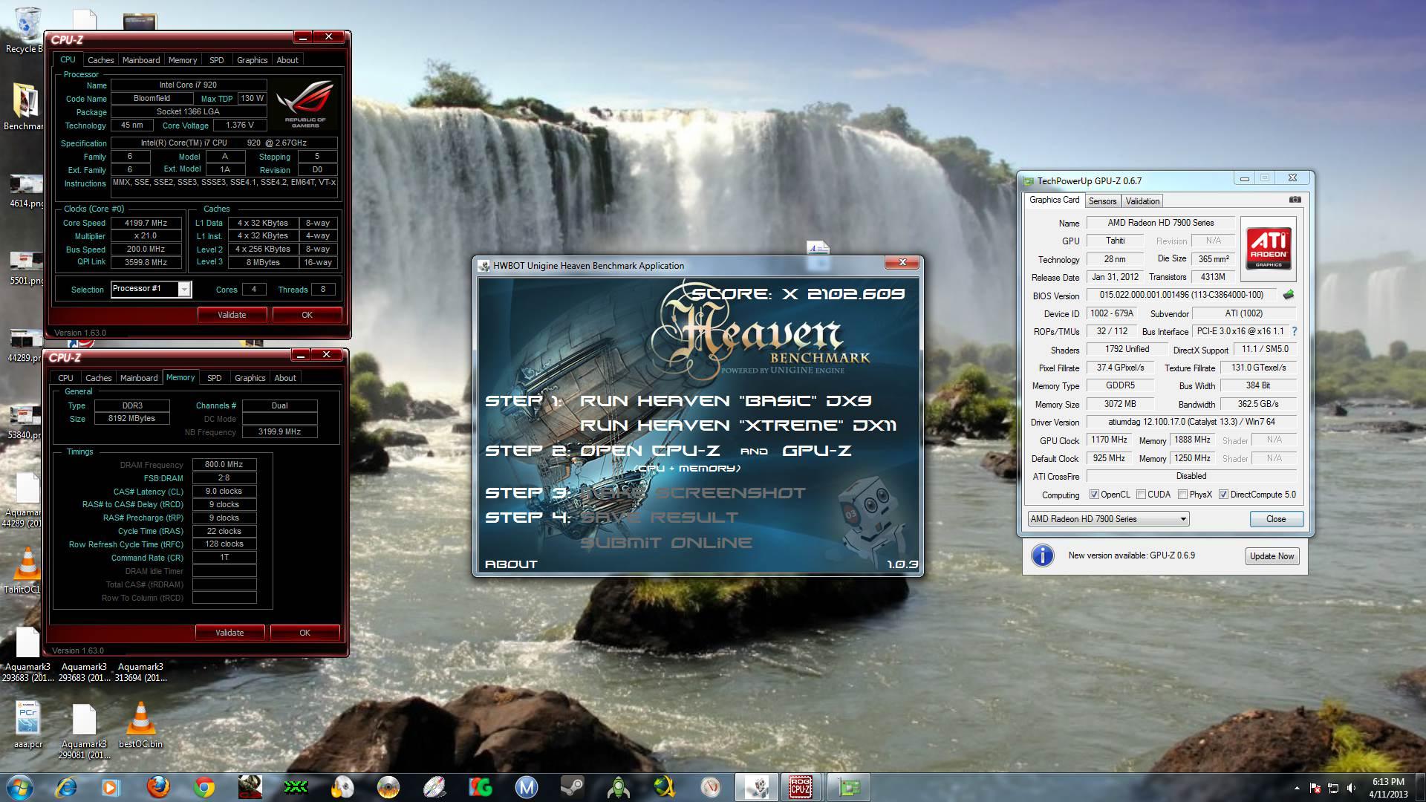Open the Validation tab in GPU-Z
1426x802 pixels.
(x=1142, y=201)
